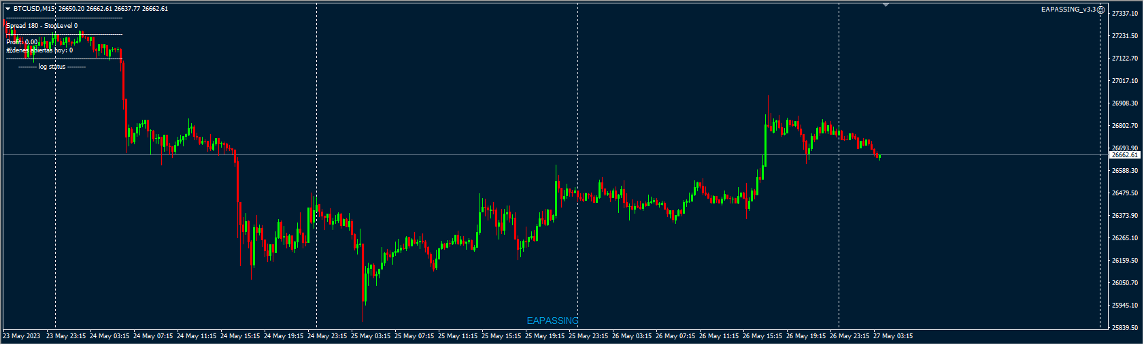Viewport: 1144px width, 345px height.
Task: Open the dropdown triangle beside BTCUSD,M15
Action: [x=7, y=9]
